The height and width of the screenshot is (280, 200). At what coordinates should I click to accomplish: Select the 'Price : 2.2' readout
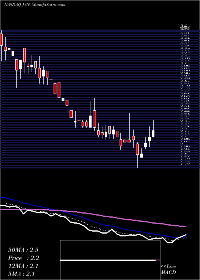(24, 258)
